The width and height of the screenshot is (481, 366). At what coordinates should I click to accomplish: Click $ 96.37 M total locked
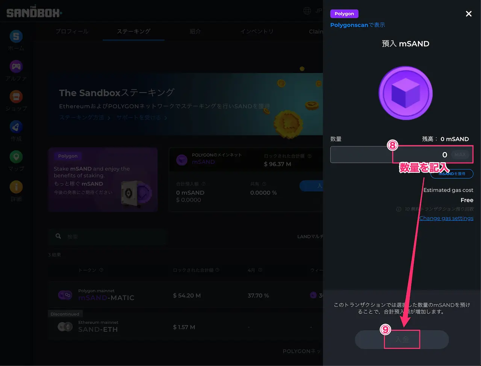277,164
